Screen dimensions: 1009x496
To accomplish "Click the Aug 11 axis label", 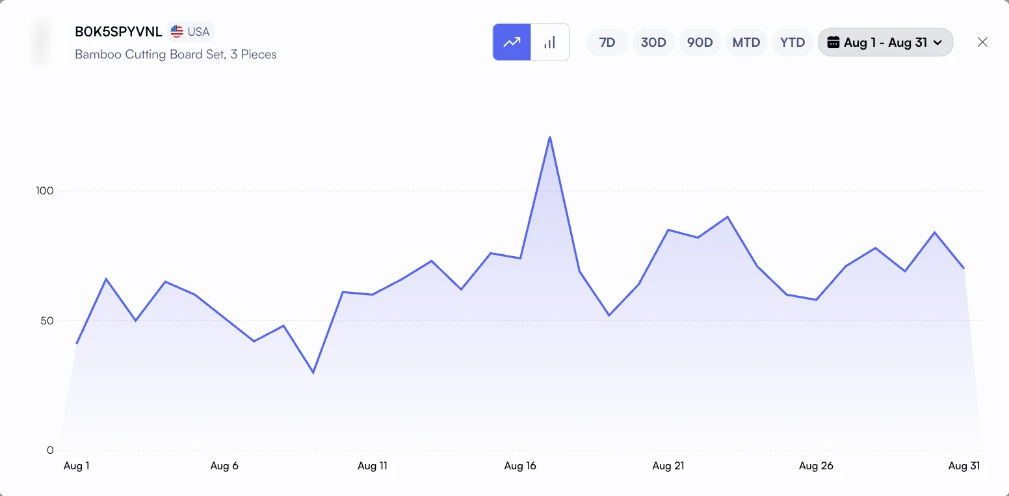I will (x=373, y=465).
